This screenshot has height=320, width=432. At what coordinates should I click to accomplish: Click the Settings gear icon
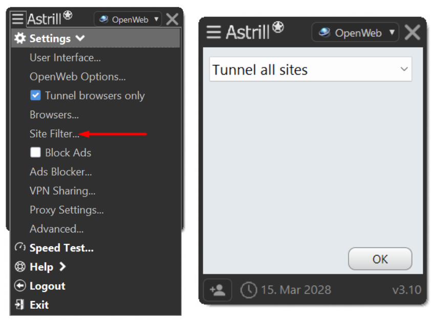pos(20,38)
